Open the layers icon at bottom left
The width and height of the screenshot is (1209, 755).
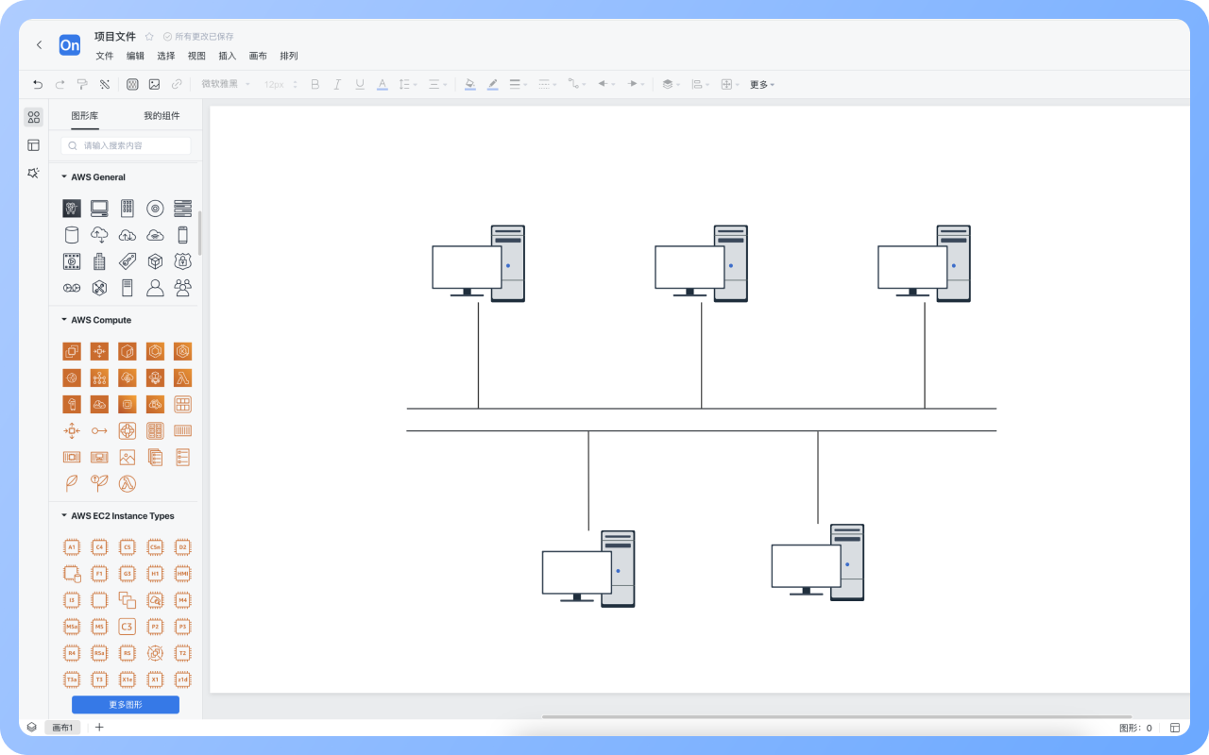[x=32, y=728]
